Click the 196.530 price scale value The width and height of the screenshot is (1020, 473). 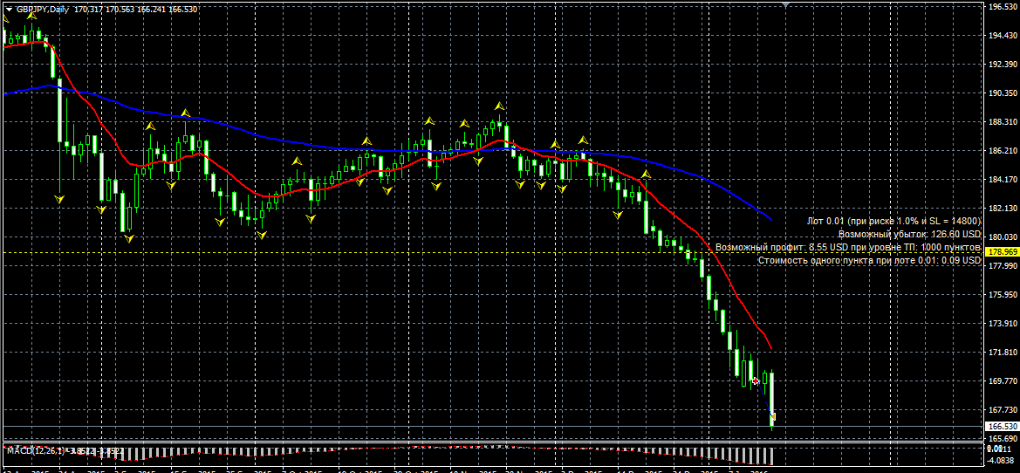click(x=1003, y=7)
